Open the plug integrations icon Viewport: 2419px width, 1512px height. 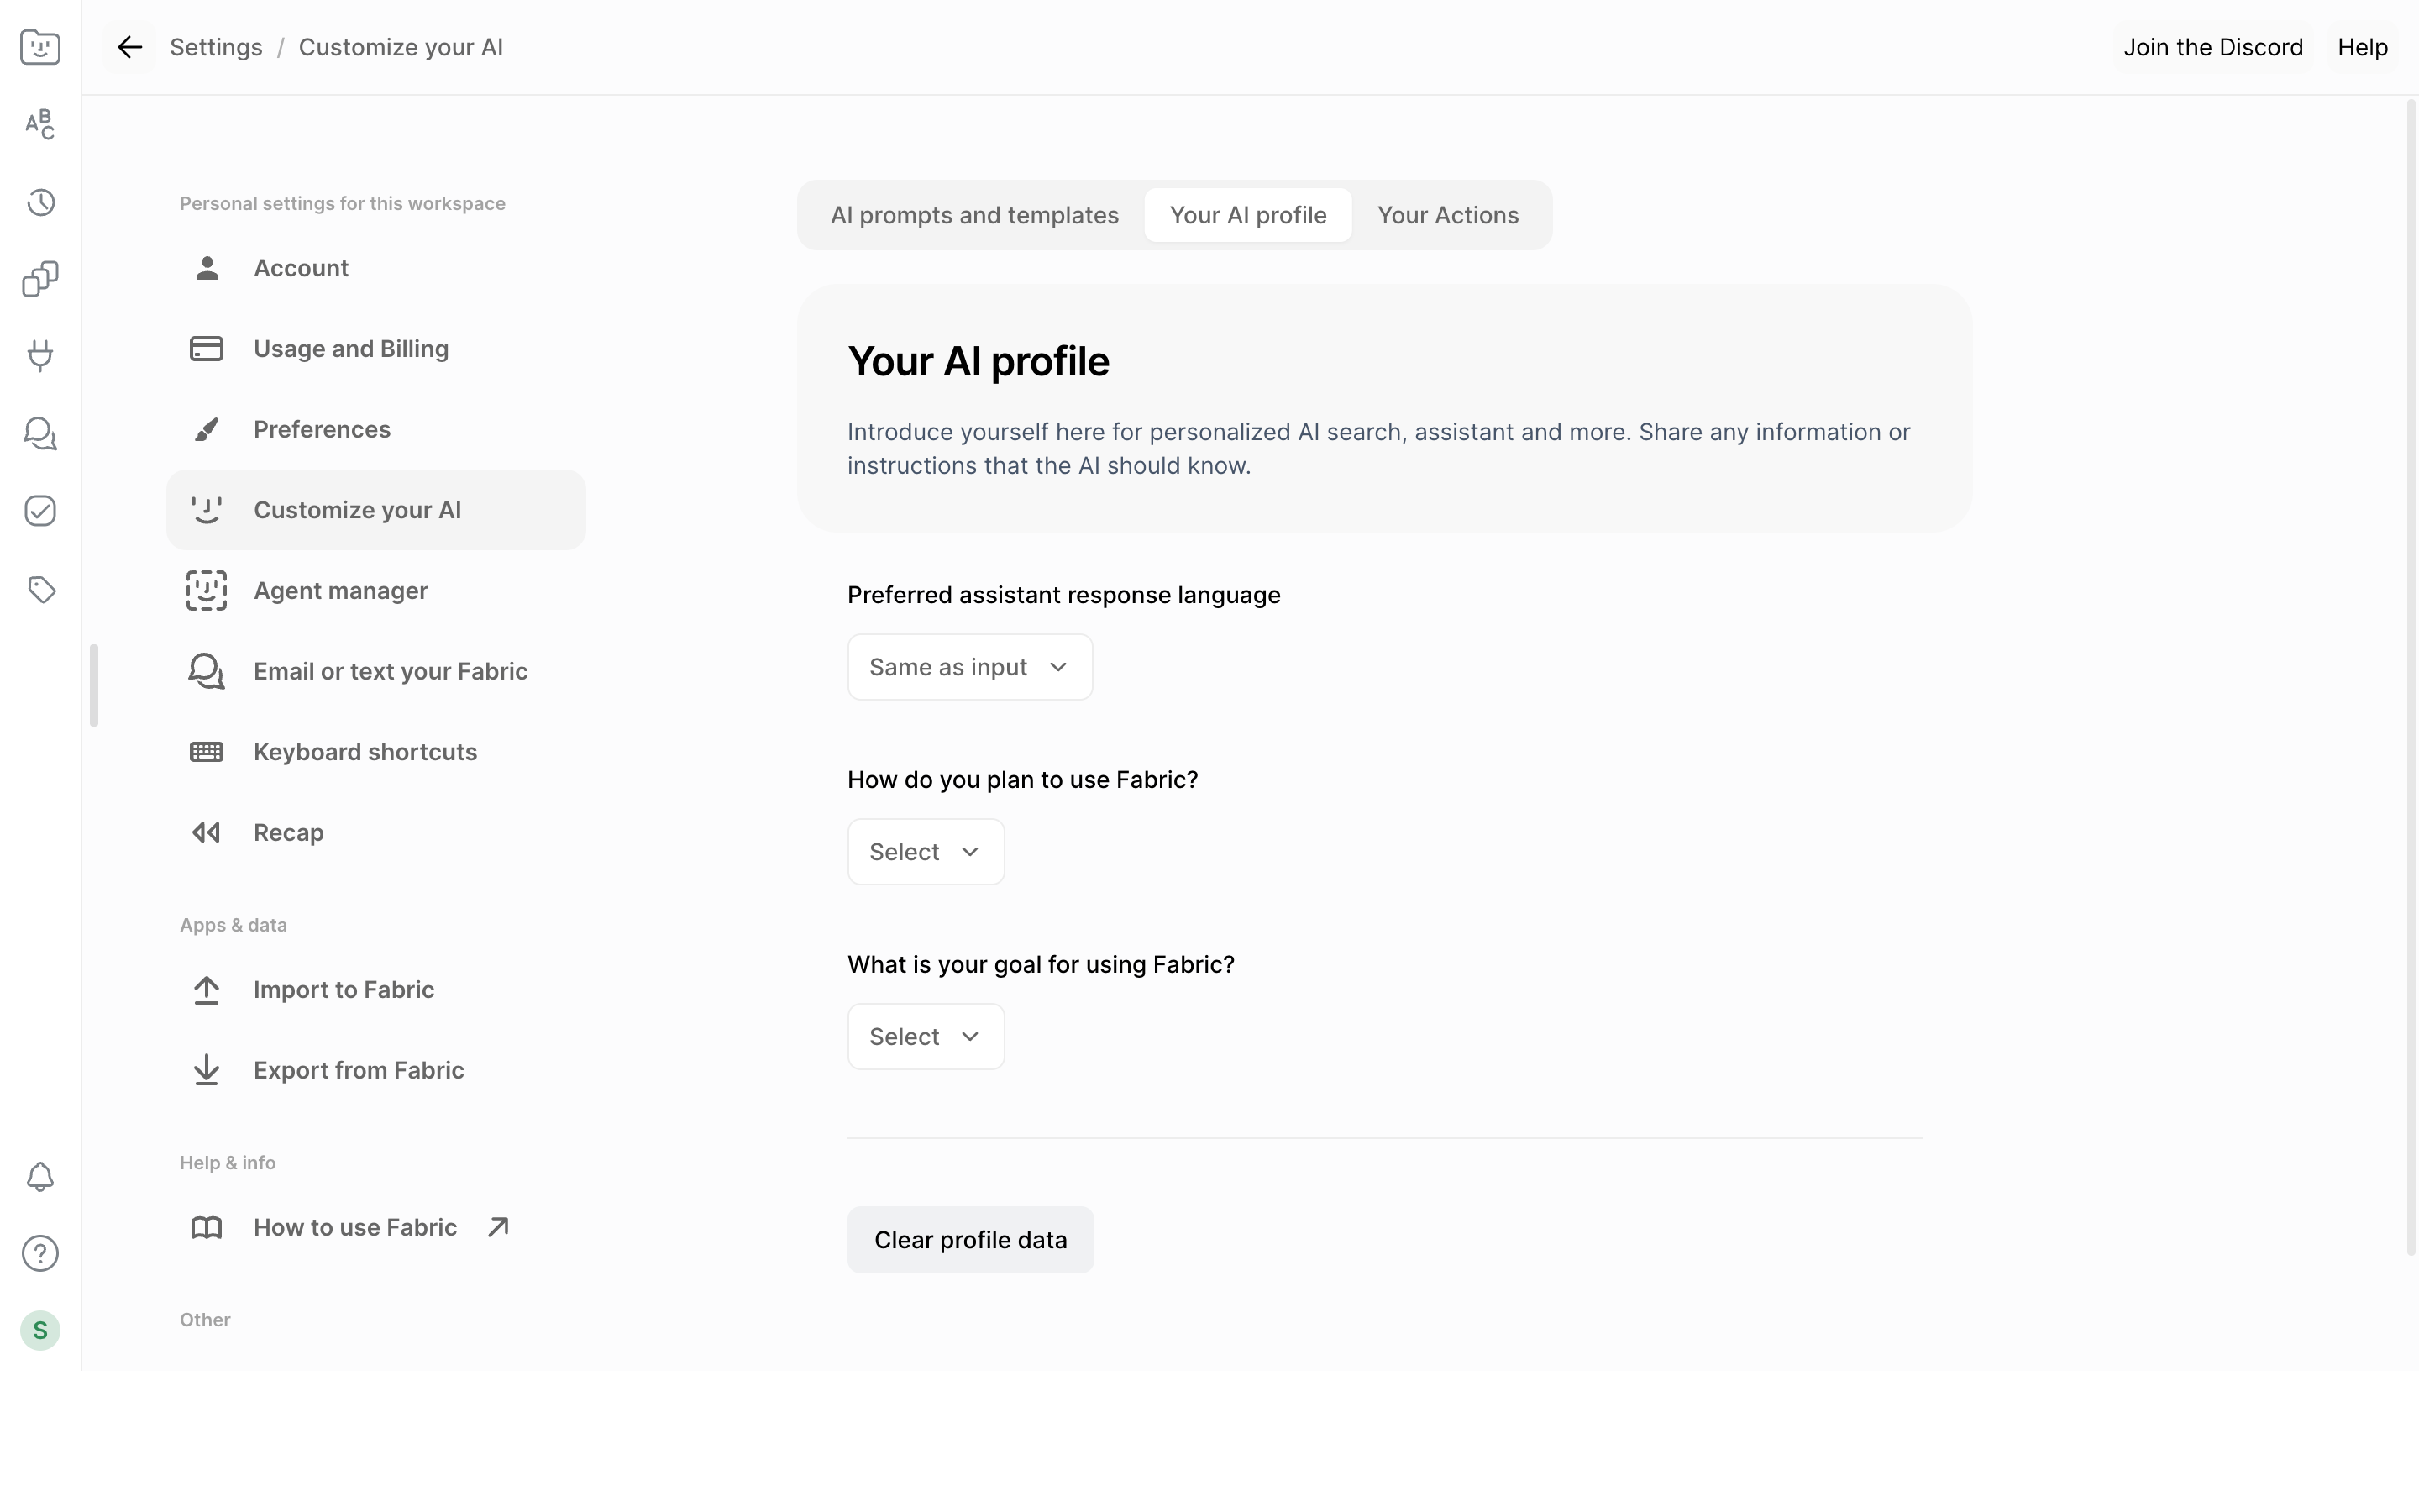click(40, 356)
